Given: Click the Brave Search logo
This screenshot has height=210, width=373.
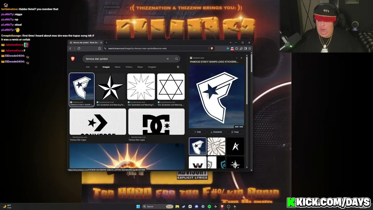Looking at the screenshot, I should 73,59.
